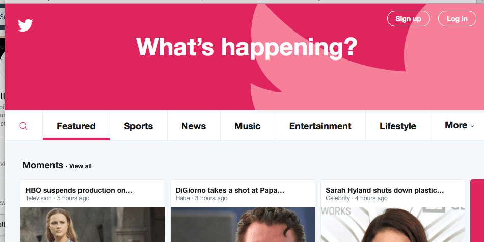Click the Log in button
484x242 pixels.
[457, 19]
